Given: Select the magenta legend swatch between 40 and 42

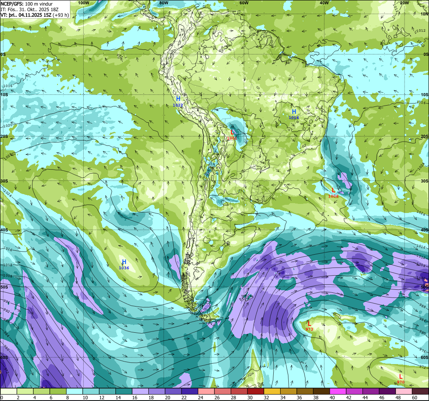Looking at the screenshot, I should pyautogui.click(x=338, y=392).
